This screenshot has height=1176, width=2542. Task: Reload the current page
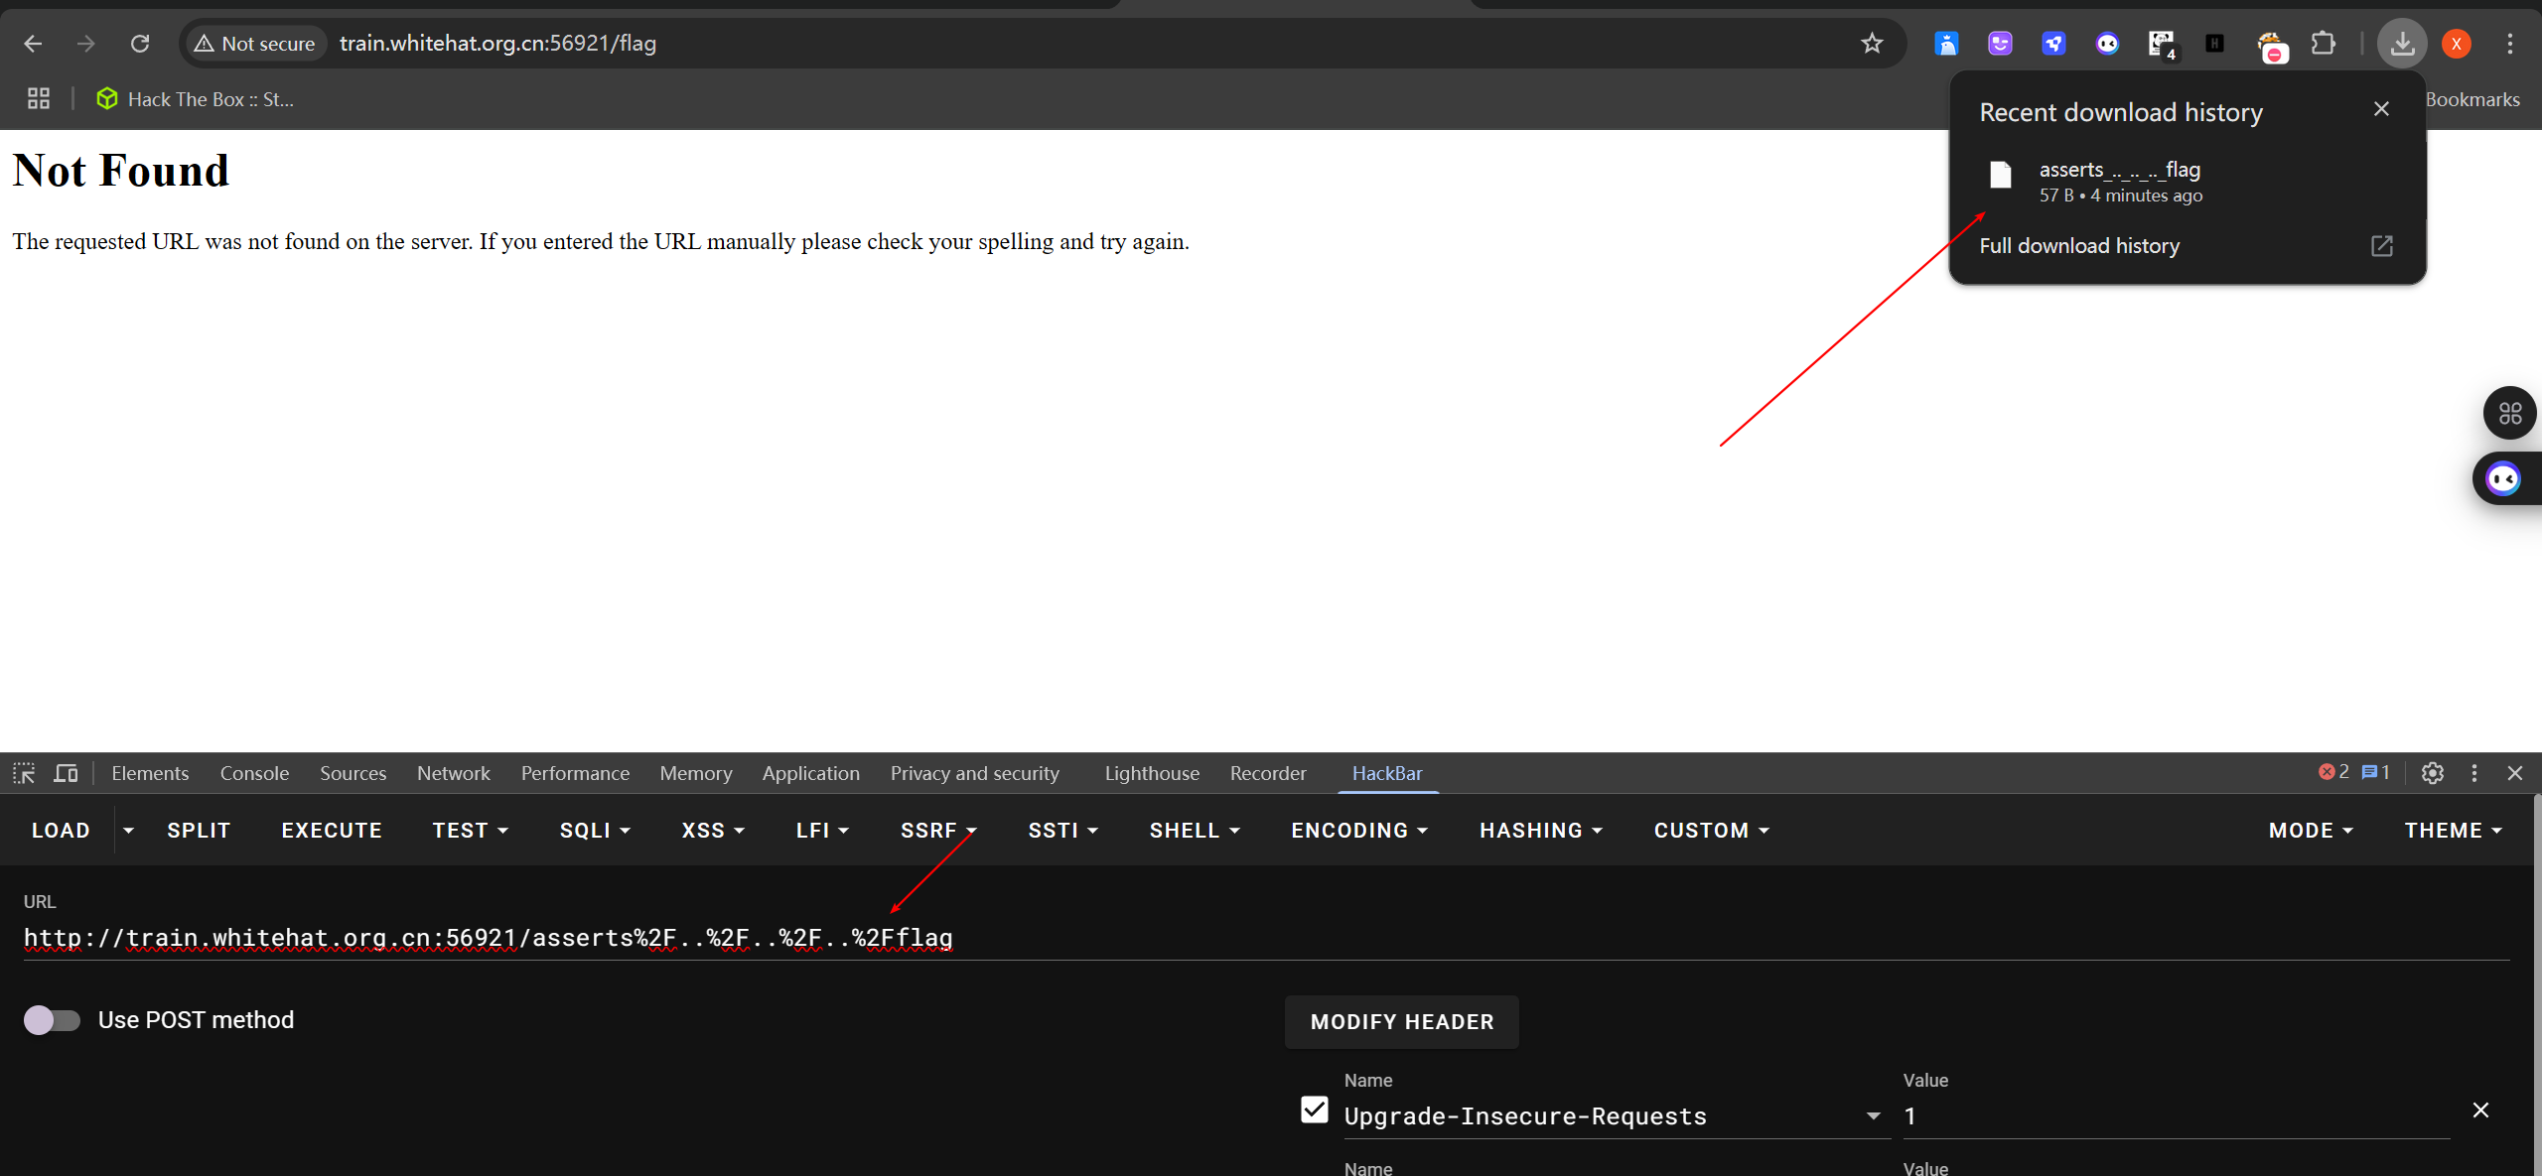(140, 44)
